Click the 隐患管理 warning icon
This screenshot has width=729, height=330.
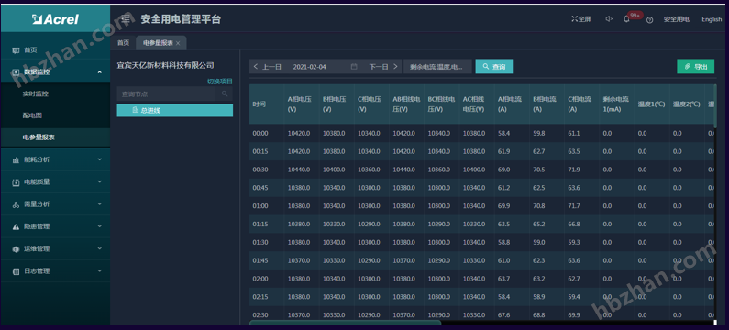(x=16, y=226)
